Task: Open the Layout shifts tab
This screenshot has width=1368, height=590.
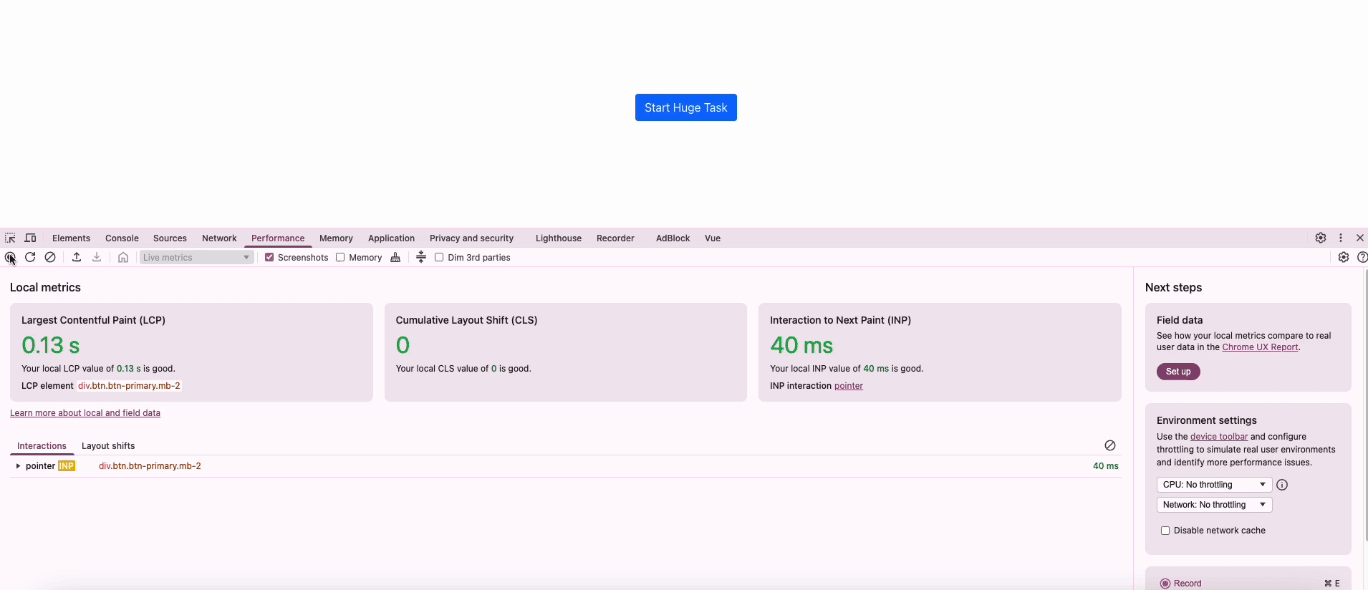Action: point(108,446)
